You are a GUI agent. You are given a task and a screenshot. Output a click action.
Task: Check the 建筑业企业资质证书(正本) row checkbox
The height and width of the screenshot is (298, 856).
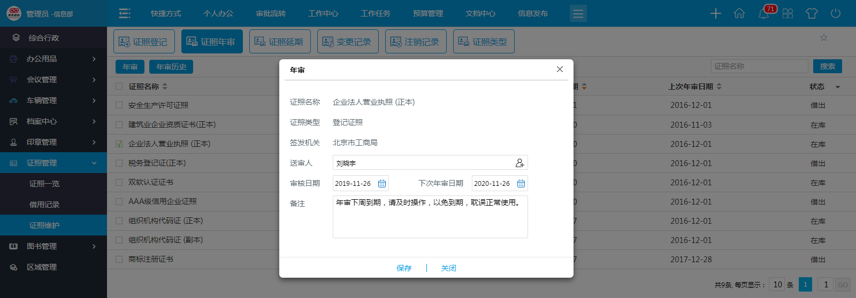[x=119, y=124]
